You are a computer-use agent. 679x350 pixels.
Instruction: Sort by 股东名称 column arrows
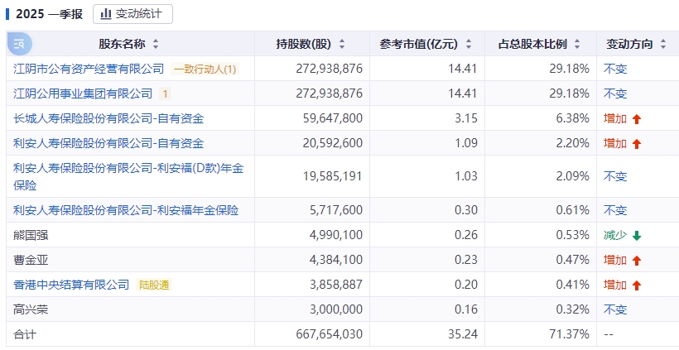(x=156, y=44)
